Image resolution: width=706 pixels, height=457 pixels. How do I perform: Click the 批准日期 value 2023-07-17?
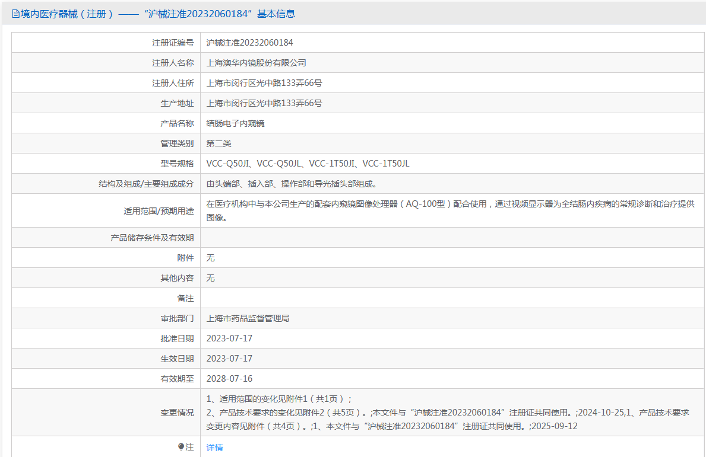229,338
